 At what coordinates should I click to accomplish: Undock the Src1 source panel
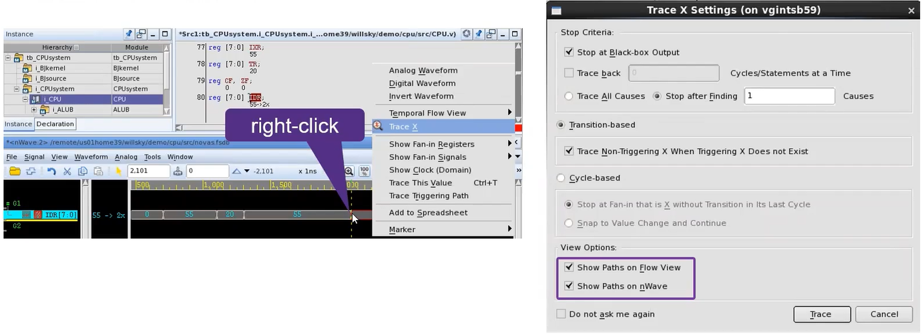pos(491,34)
